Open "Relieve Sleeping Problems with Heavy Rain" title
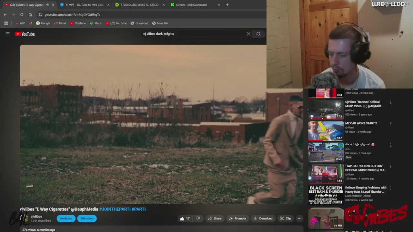 tap(366, 189)
